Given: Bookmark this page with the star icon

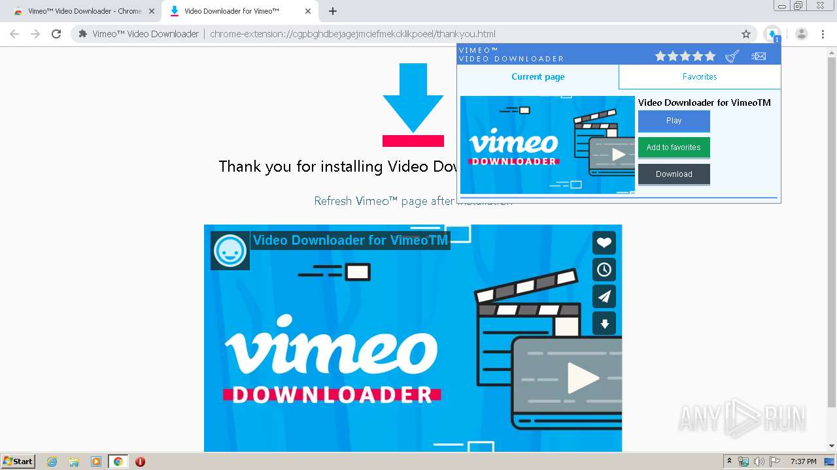Looking at the screenshot, I should click(x=746, y=34).
